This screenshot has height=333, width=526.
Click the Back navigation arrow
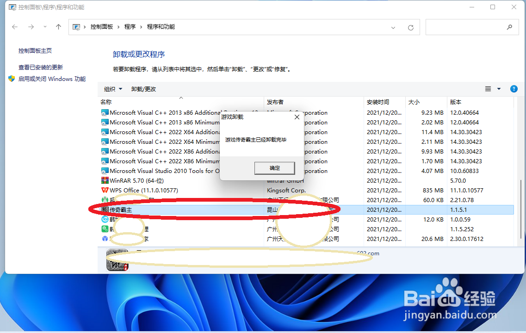15,27
